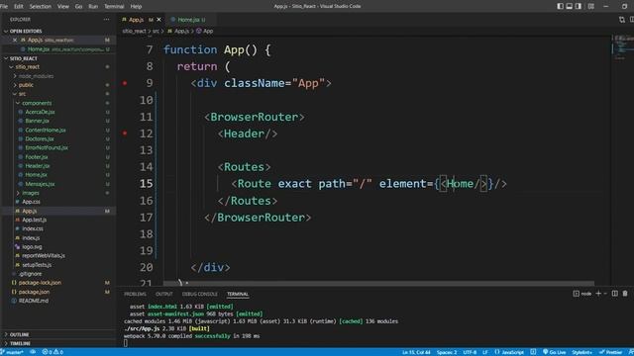Open the View menu
The image size is (634, 356).
(x=63, y=7)
